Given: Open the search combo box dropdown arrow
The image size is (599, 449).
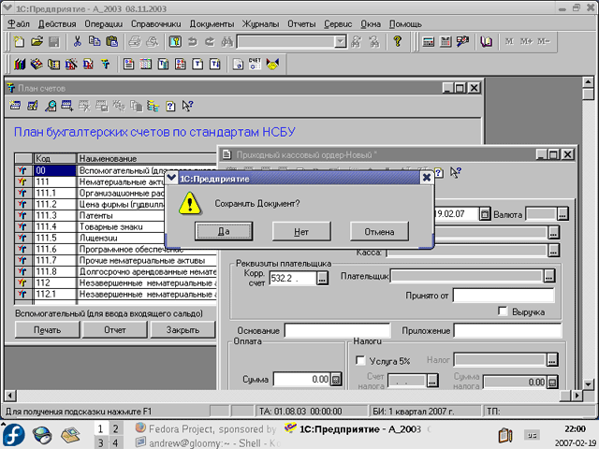Looking at the screenshot, I should (x=340, y=41).
